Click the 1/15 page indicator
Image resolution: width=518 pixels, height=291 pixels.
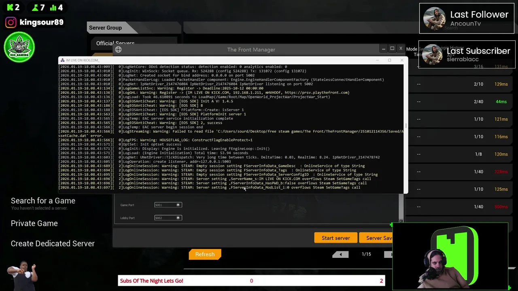tap(366, 254)
